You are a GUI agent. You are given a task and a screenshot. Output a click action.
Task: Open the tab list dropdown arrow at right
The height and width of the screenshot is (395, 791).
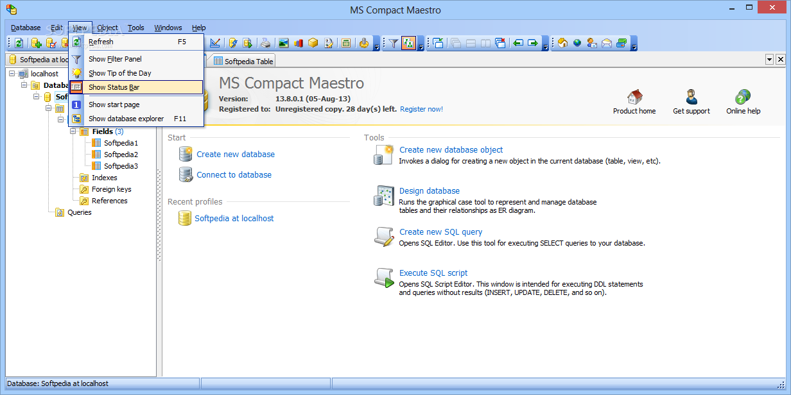(769, 60)
